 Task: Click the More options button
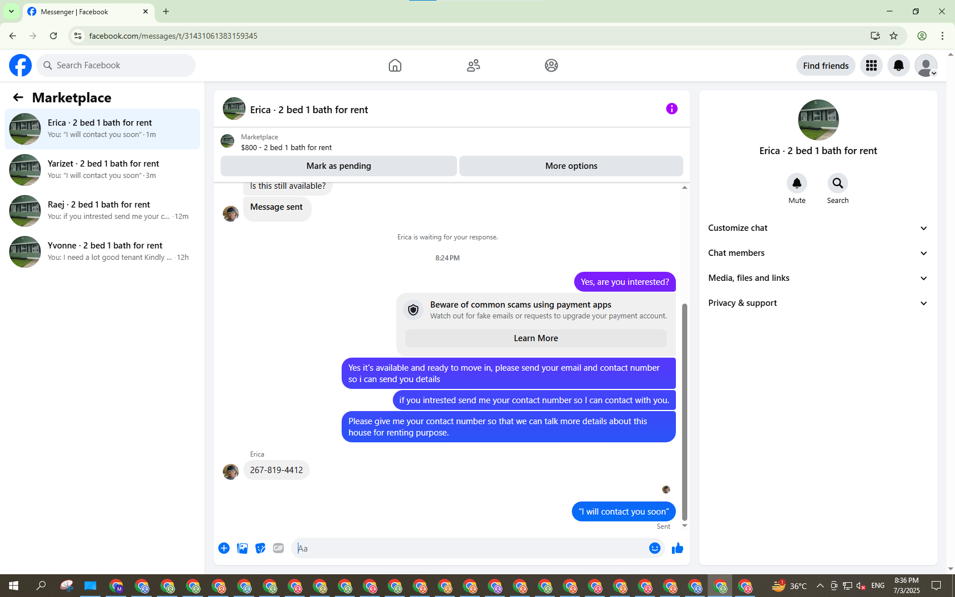[571, 166]
